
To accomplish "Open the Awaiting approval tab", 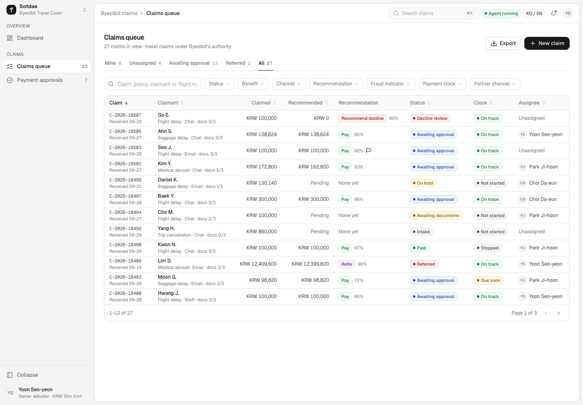I will point(193,63).
